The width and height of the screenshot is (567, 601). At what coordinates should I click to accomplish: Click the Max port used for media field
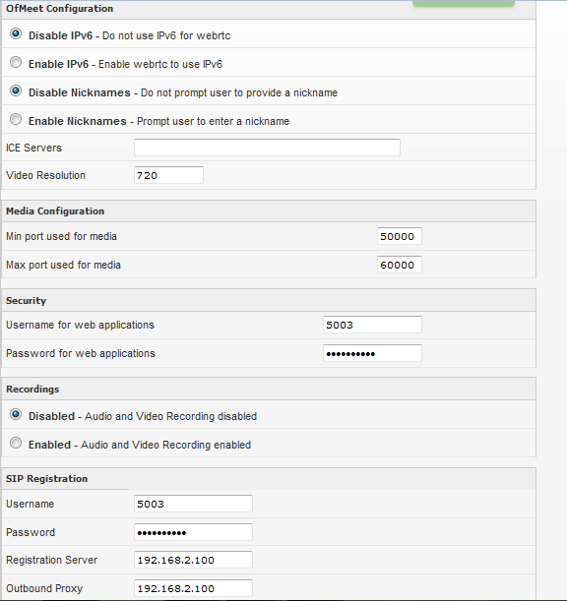400,265
